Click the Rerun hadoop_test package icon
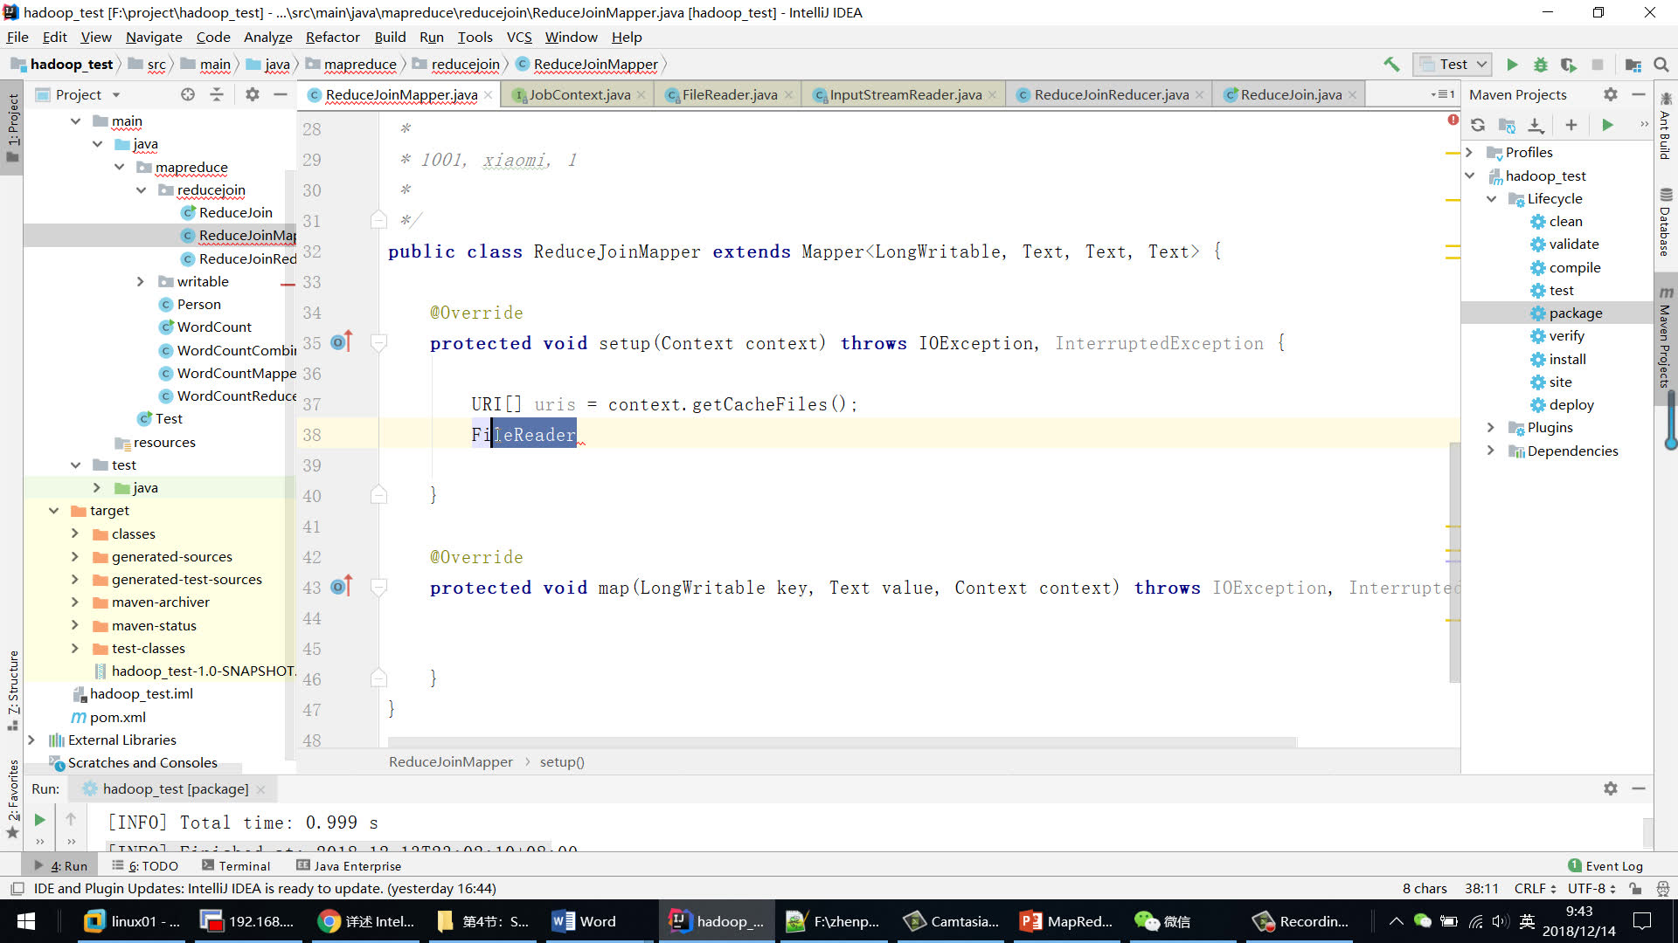Viewport: 1678px width, 943px height. tap(39, 823)
